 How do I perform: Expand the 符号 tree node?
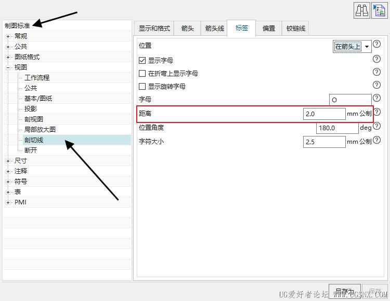(x=8, y=182)
